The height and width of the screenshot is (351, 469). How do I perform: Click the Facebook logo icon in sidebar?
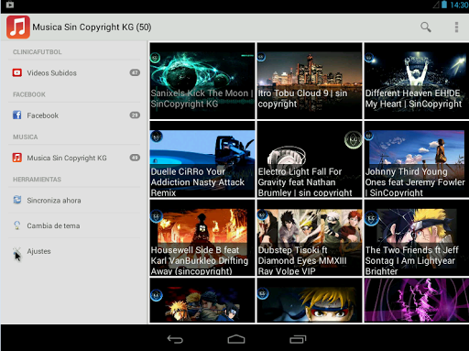point(17,115)
